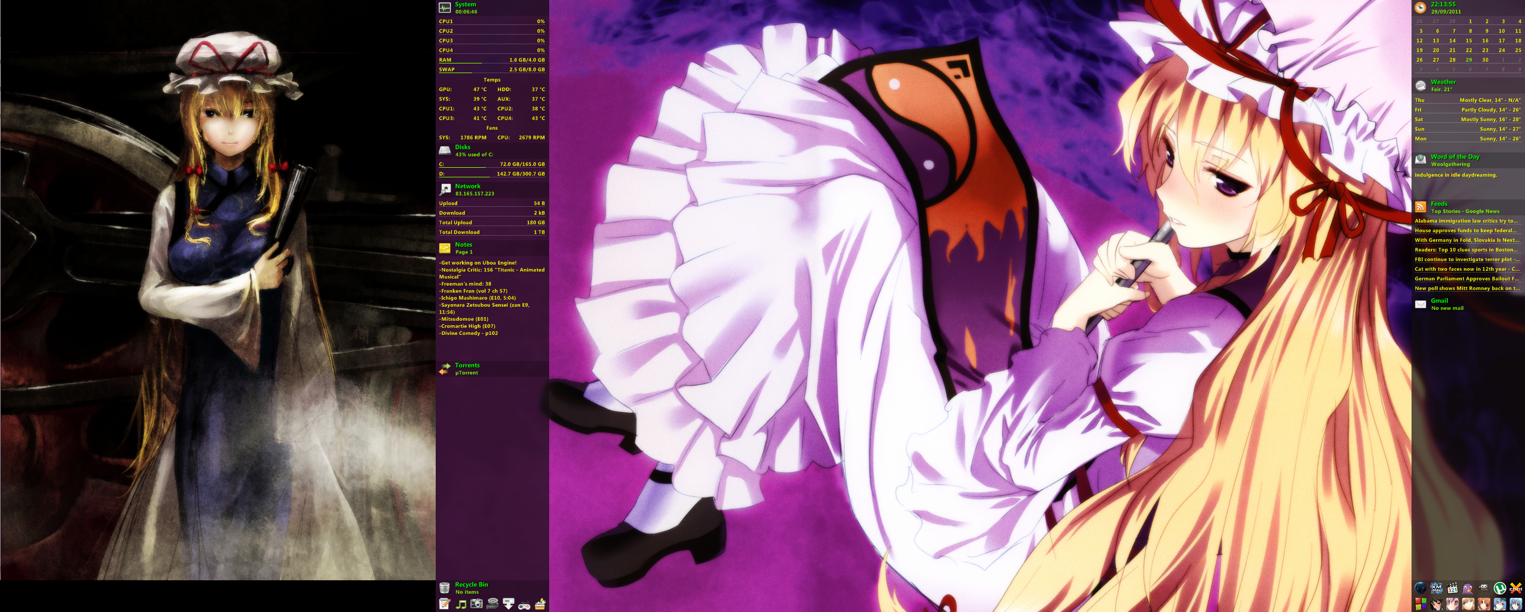Screen dimensions: 1525x612
Task: Open the black-haired girl launcher icon
Action: 1437,604
